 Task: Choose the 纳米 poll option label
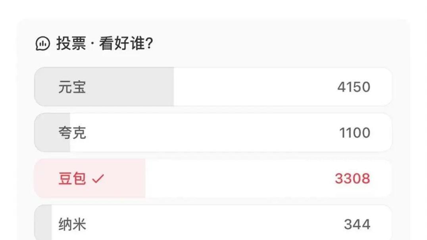coord(72,225)
